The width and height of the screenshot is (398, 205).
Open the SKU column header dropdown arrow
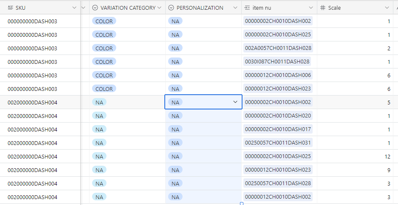[74, 8]
